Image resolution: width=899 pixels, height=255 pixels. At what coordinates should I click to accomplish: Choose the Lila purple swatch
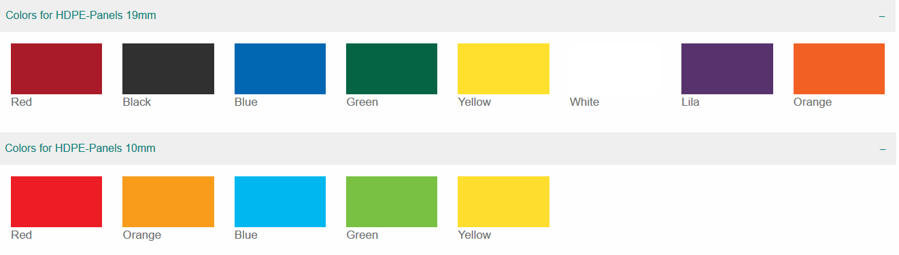point(727,68)
